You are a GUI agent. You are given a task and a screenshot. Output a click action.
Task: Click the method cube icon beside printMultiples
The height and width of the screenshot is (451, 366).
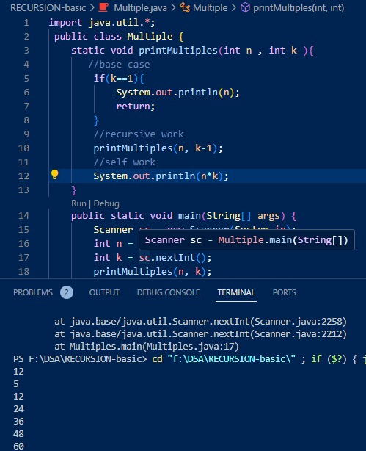(245, 8)
